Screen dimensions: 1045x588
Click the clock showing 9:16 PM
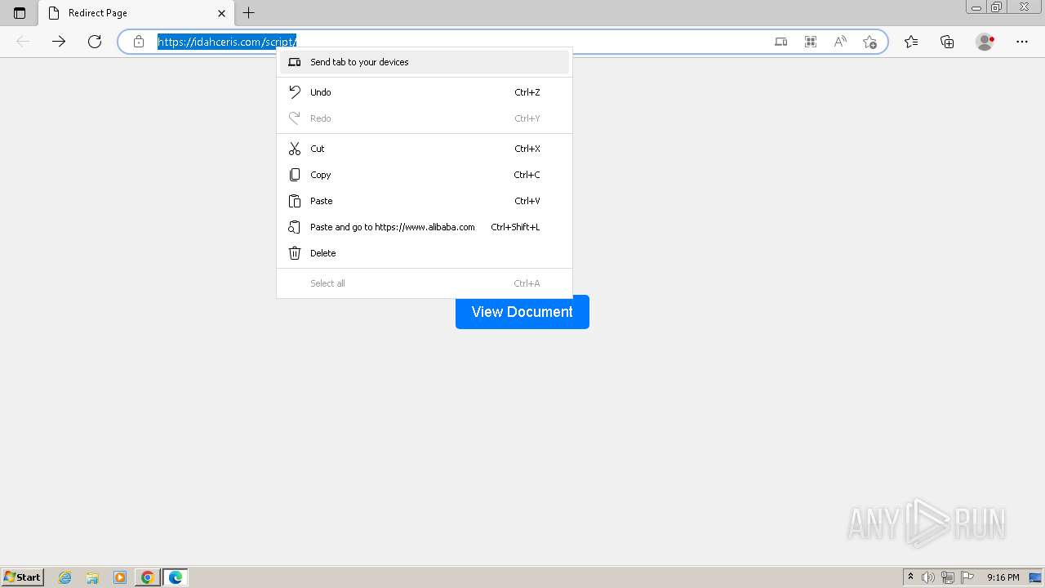coord(1003,577)
